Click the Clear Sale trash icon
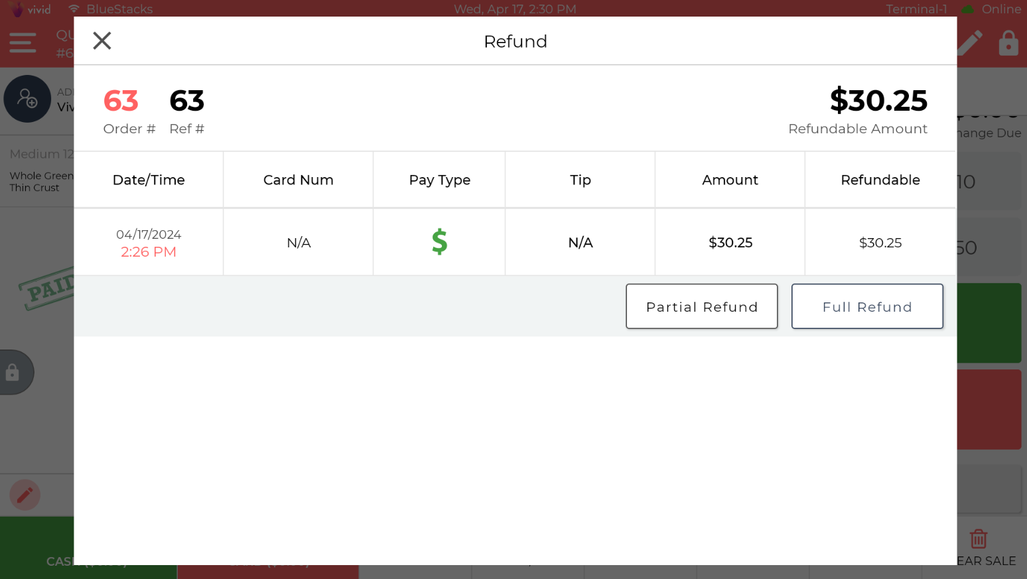The image size is (1027, 579). point(979,539)
